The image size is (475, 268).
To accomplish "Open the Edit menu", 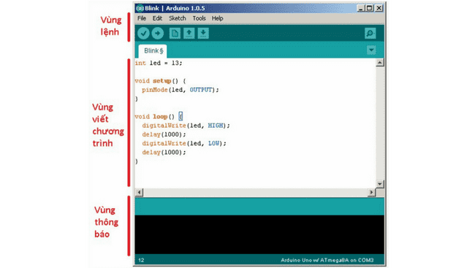I will coord(157,18).
